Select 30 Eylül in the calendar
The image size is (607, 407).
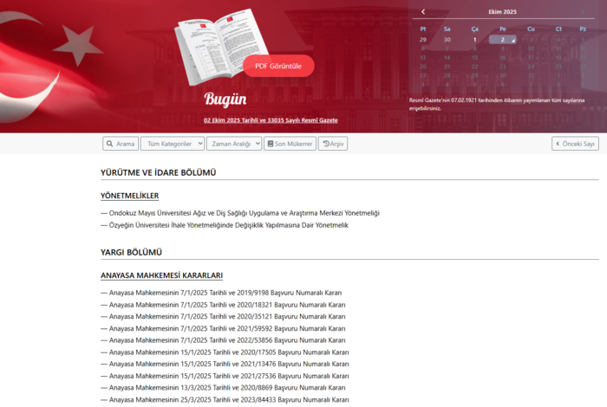click(x=447, y=40)
